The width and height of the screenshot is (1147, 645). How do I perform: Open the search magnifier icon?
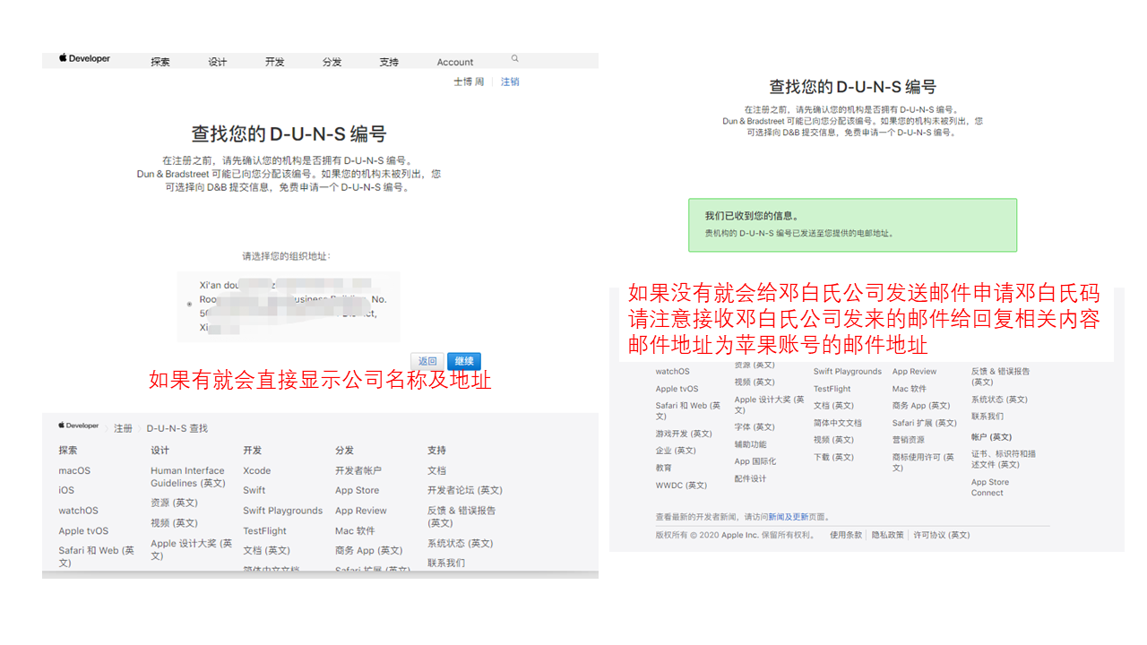coord(515,58)
